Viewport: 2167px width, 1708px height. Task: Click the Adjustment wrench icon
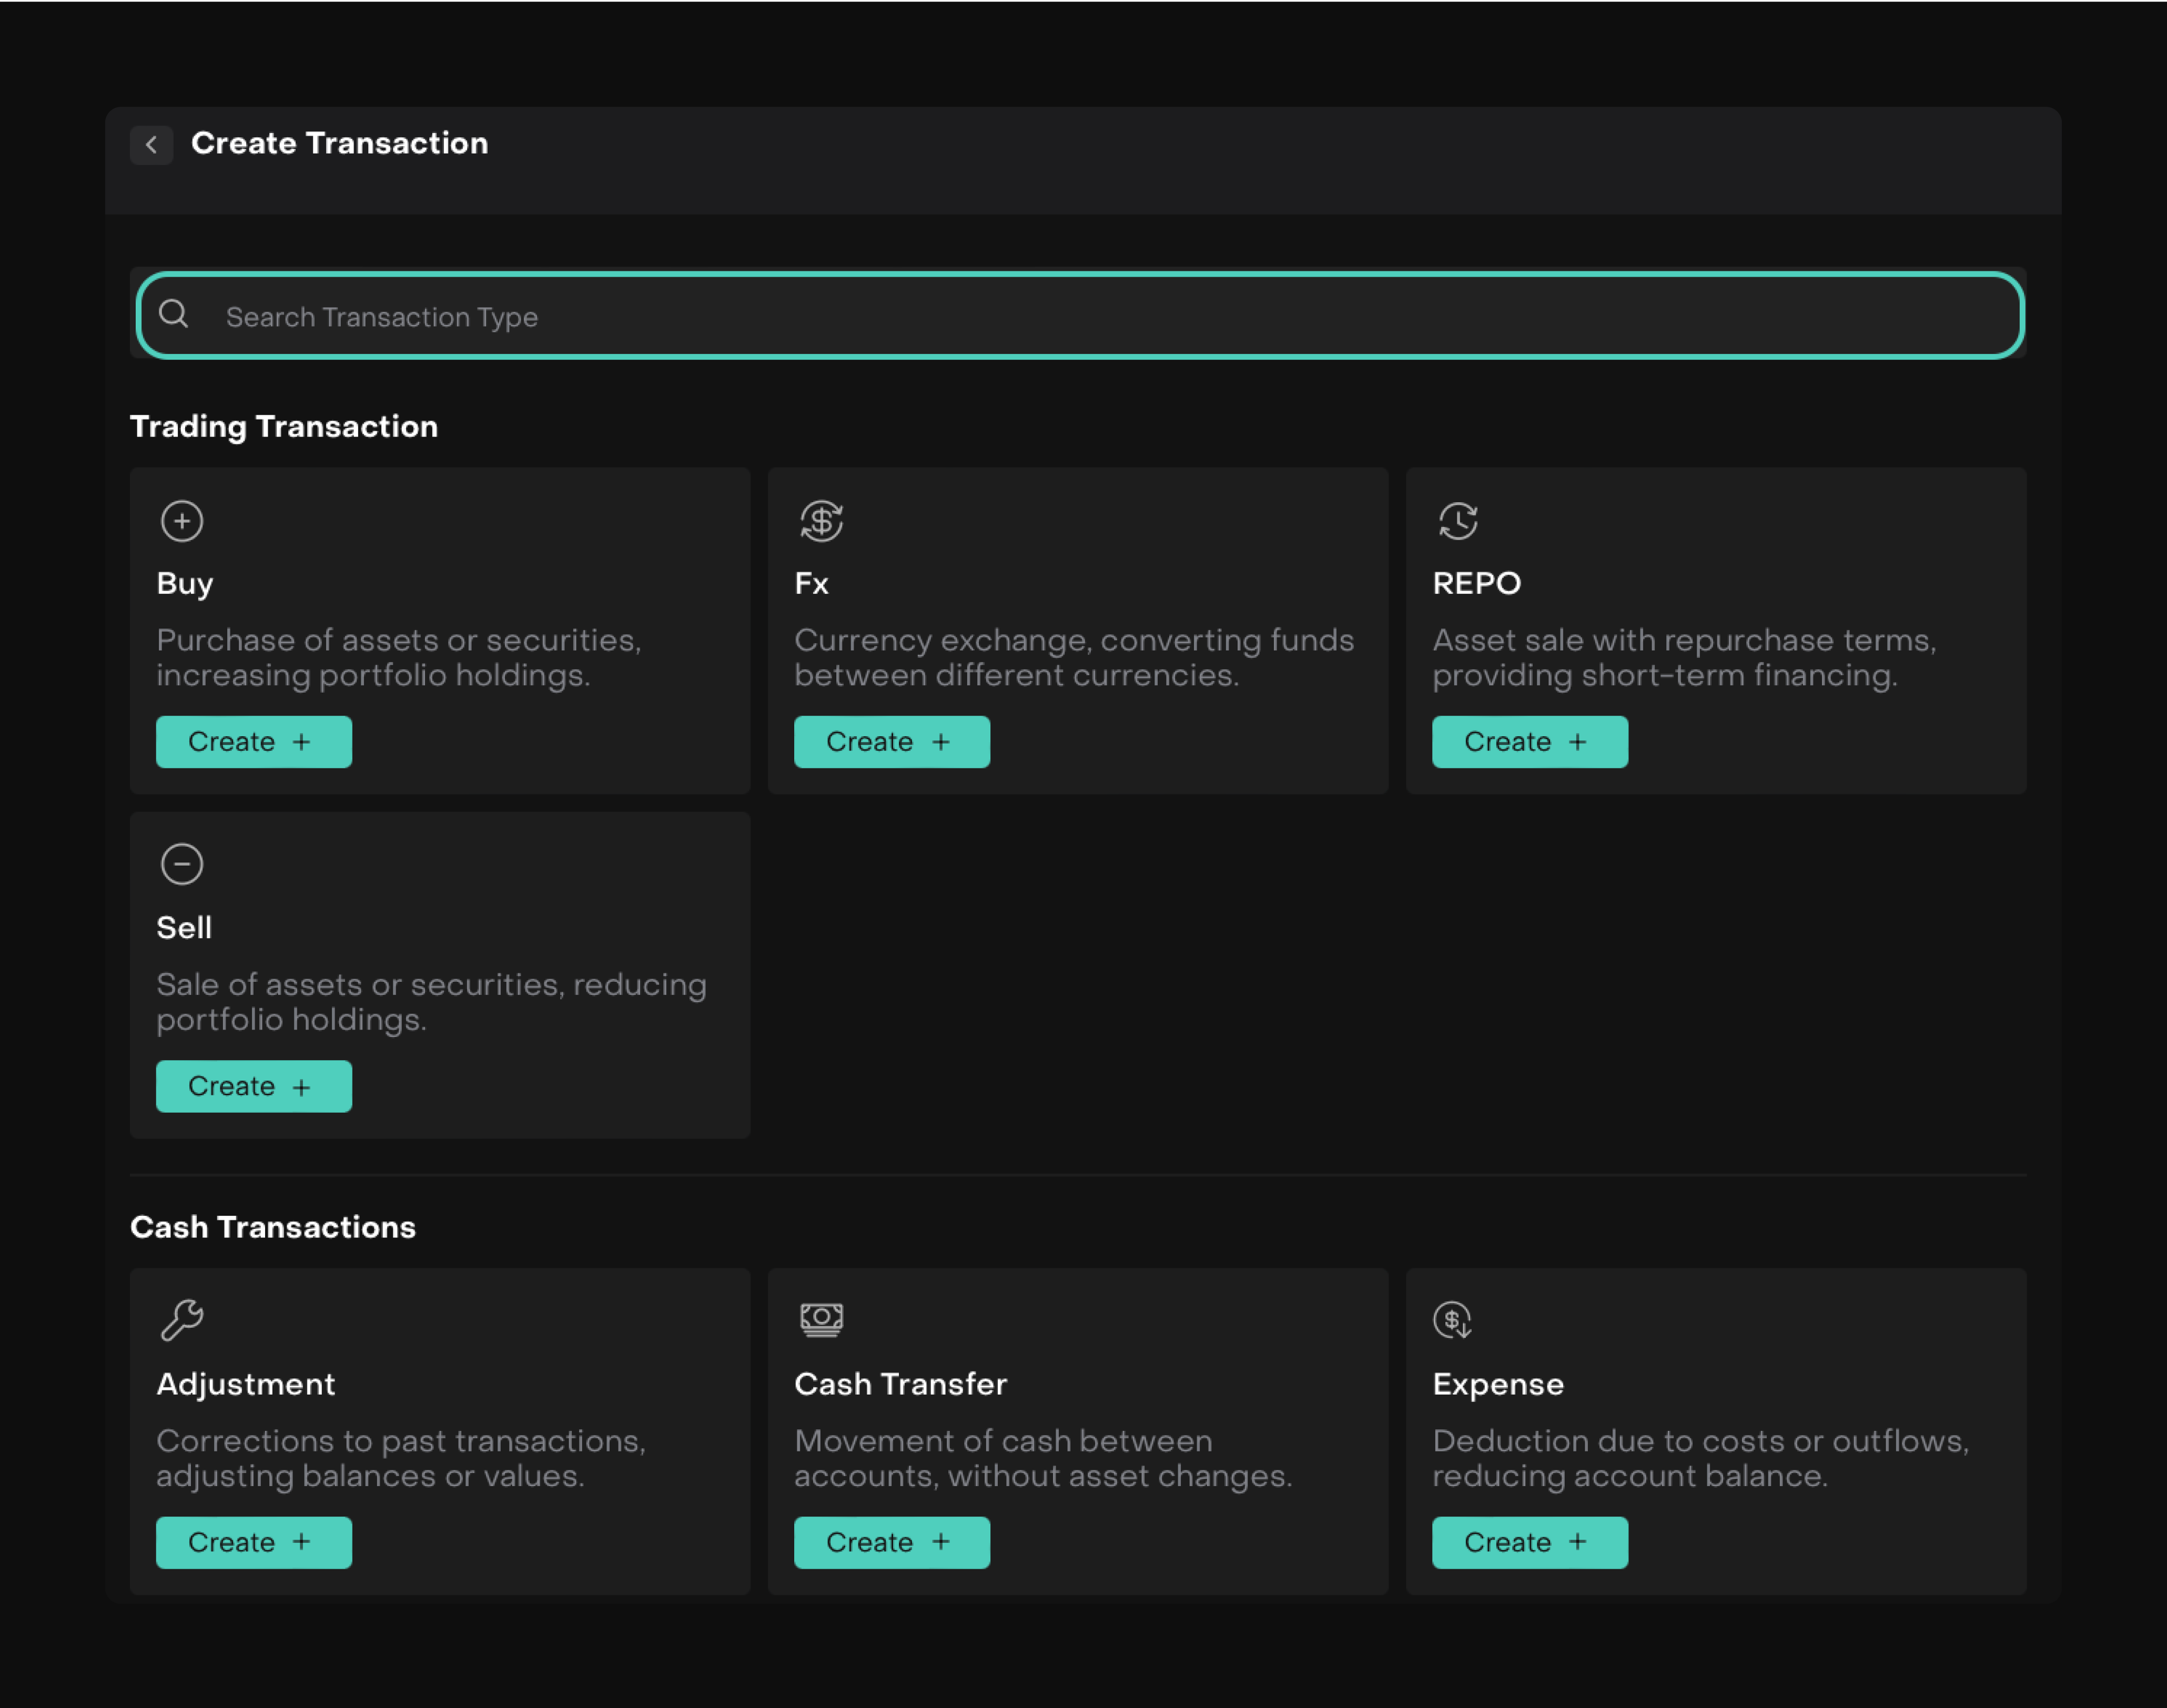point(182,1320)
